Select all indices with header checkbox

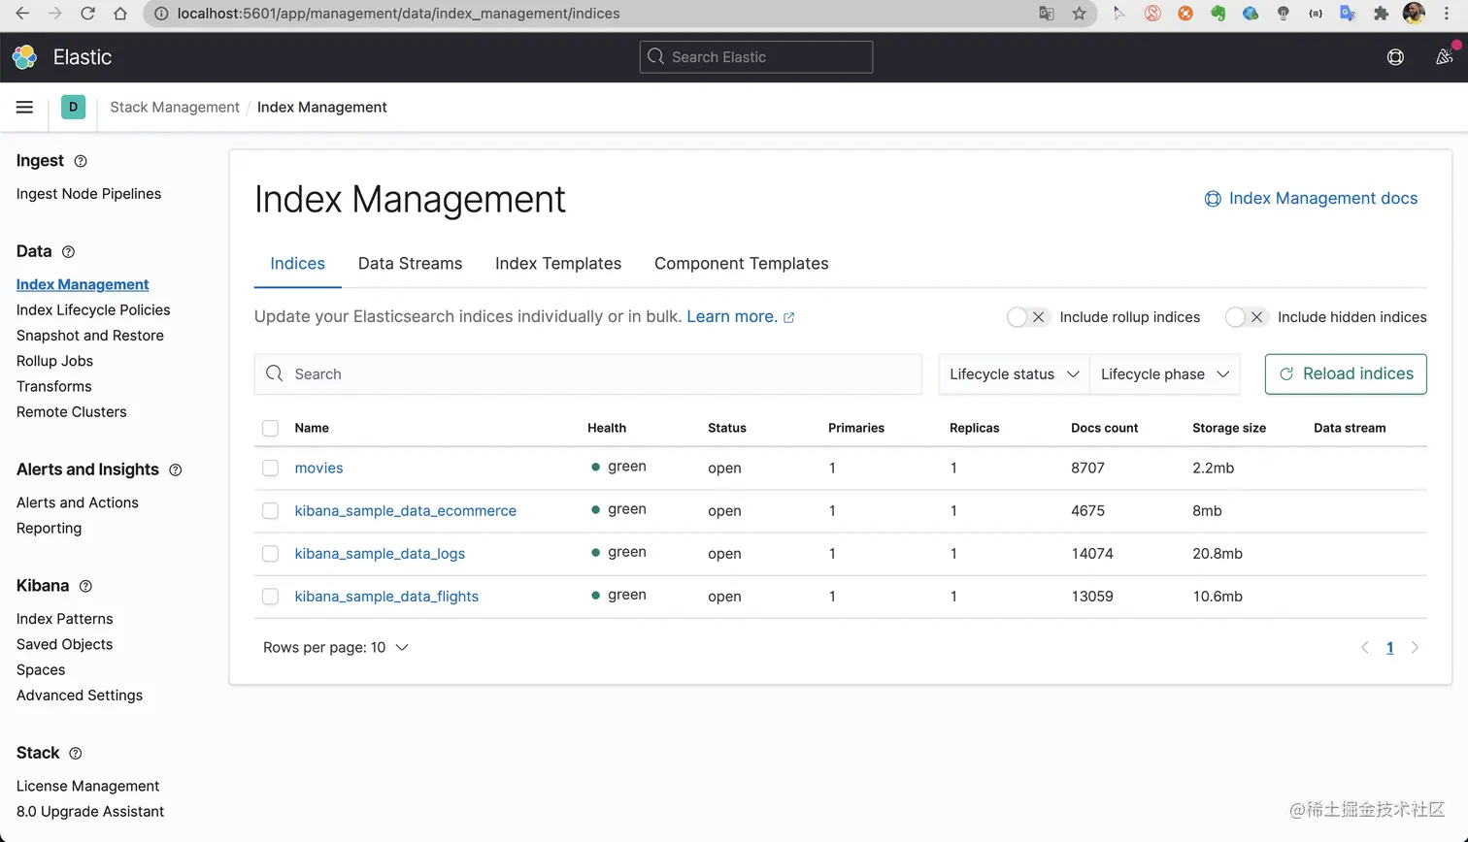(x=271, y=428)
